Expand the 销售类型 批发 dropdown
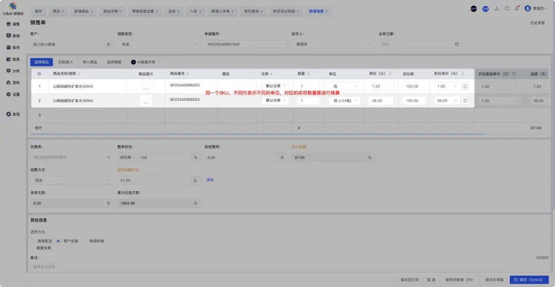 point(157,44)
